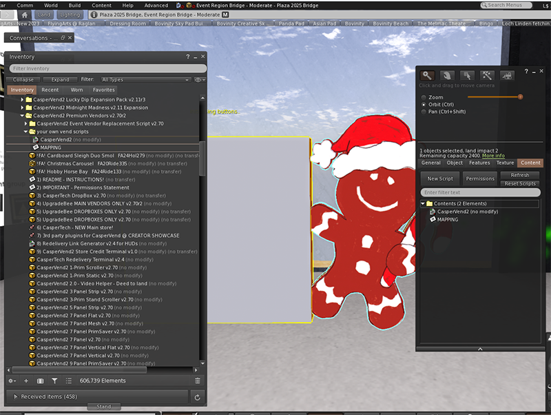The height and width of the screenshot is (415, 551).
Task: Select the Create magic wand tool
Action: (x=488, y=75)
